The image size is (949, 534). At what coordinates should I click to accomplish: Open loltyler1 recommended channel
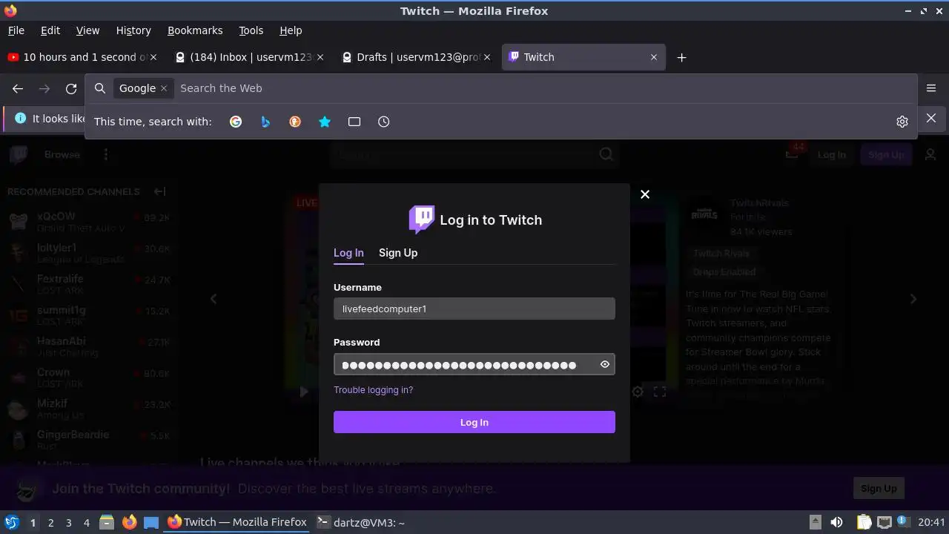tap(89, 253)
